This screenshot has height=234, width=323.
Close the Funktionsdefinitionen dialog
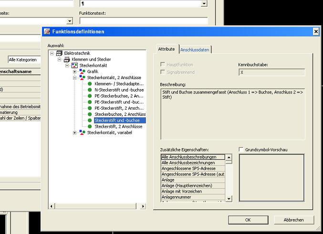(x=316, y=32)
